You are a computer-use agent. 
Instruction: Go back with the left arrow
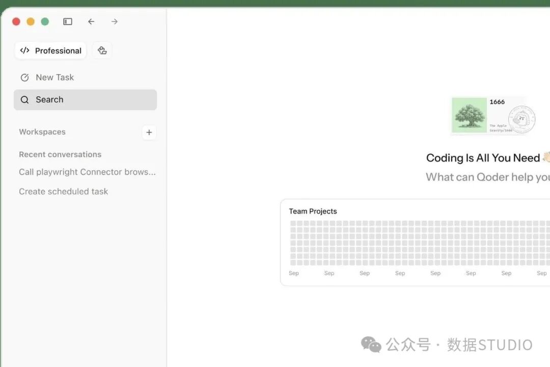[91, 22]
